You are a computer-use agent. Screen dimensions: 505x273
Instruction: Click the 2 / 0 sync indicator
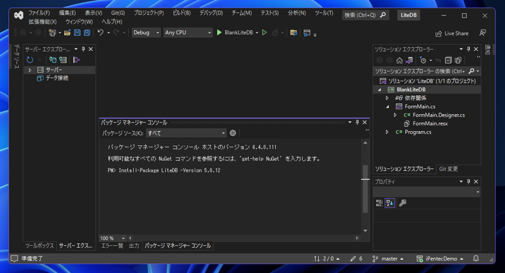point(326,259)
